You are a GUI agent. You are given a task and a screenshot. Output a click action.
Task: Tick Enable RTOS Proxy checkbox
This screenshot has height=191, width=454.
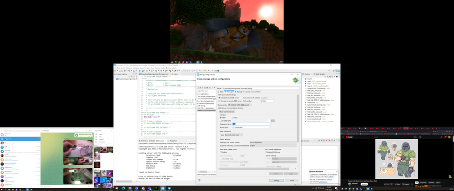click(x=266, y=152)
